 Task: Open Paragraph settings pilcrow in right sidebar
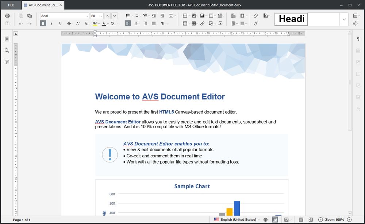[x=358, y=39]
